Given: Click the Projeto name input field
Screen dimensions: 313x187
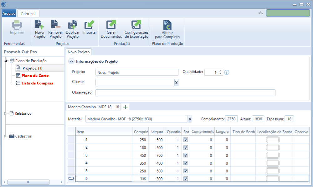Looking at the screenshot, I should pos(137,72).
